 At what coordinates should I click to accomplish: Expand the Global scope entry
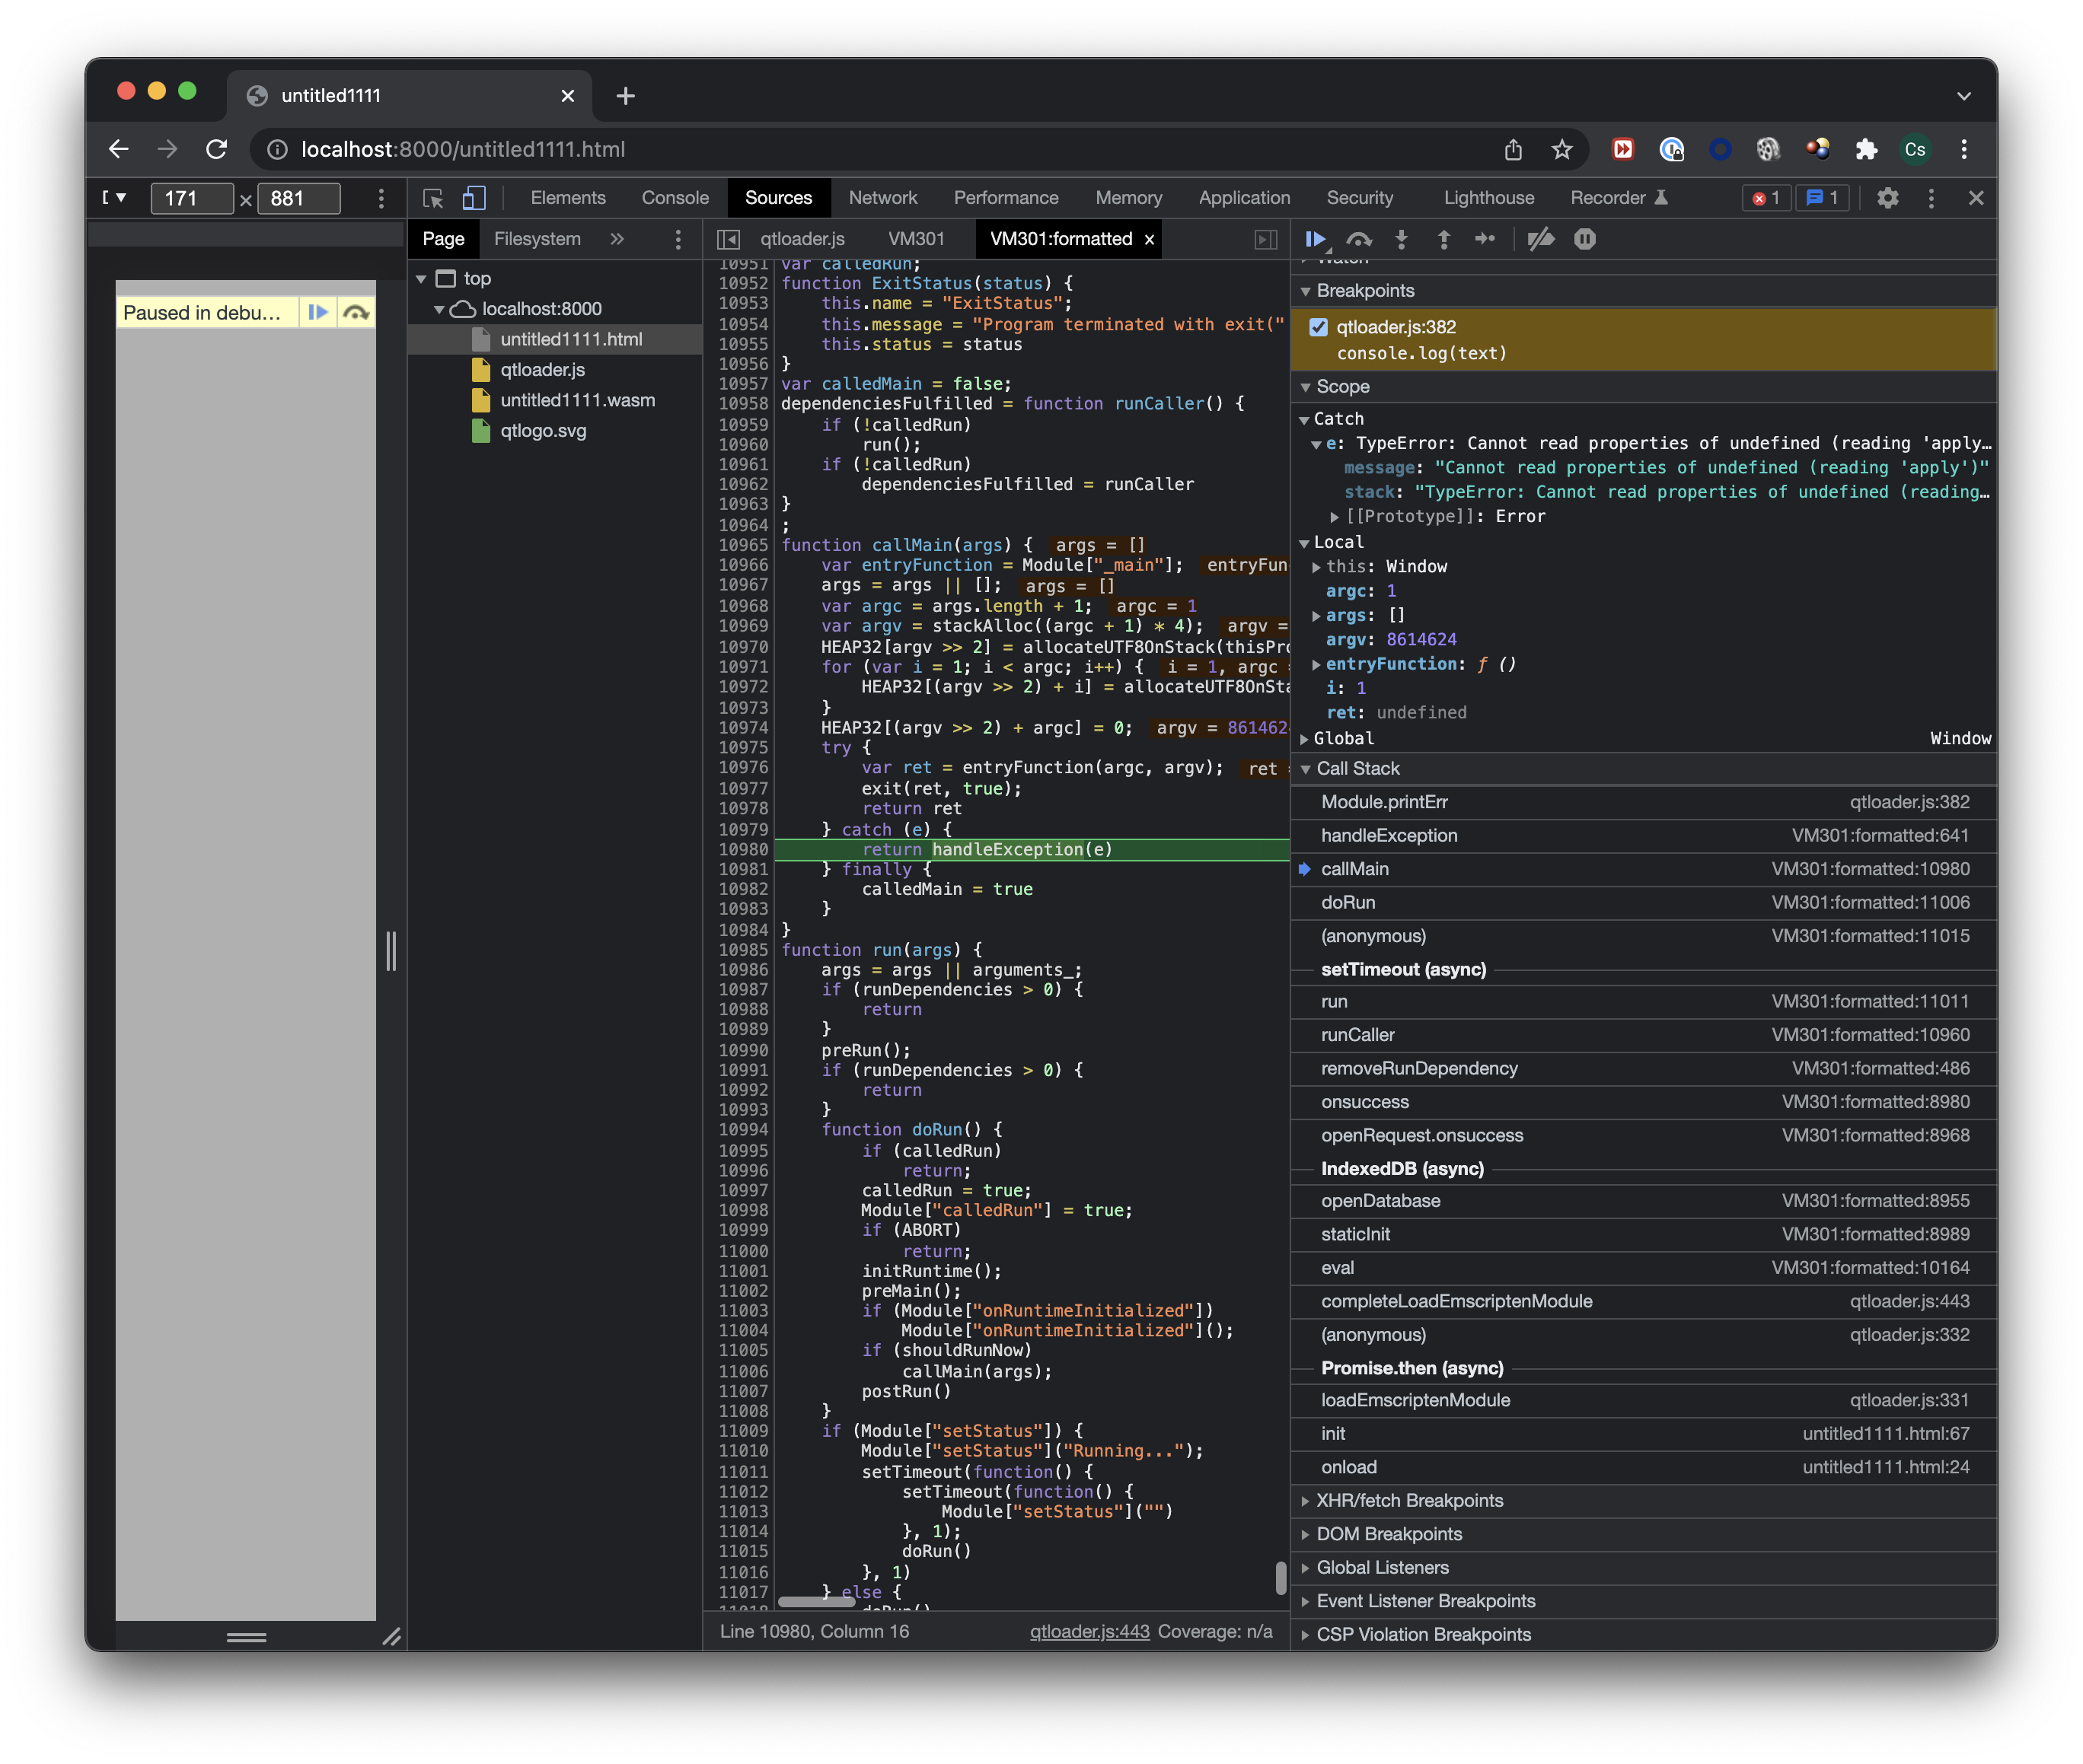coord(1305,738)
